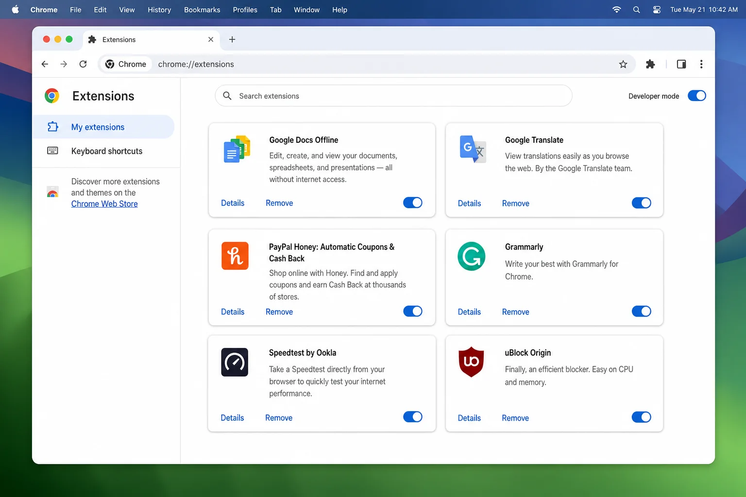This screenshot has width=746, height=497.
Task: Open the File menu
Action: (76, 10)
